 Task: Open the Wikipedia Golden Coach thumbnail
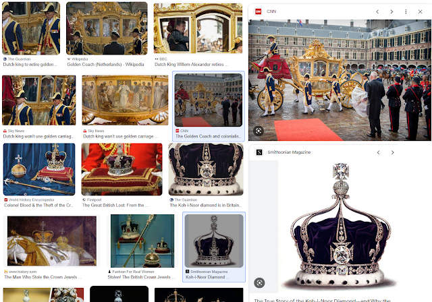coord(107,28)
